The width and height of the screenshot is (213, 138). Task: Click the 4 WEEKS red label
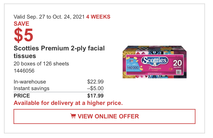[x=98, y=17]
